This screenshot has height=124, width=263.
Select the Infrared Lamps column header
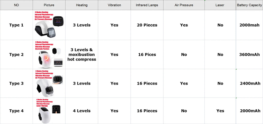[147, 5]
